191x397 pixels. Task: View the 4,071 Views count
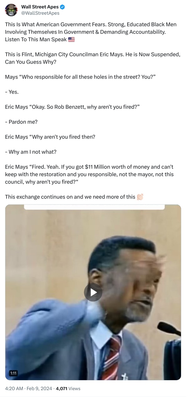[x=68, y=389]
